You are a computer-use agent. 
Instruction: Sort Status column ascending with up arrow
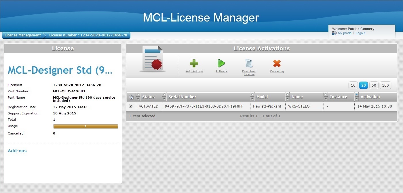(x=138, y=95)
